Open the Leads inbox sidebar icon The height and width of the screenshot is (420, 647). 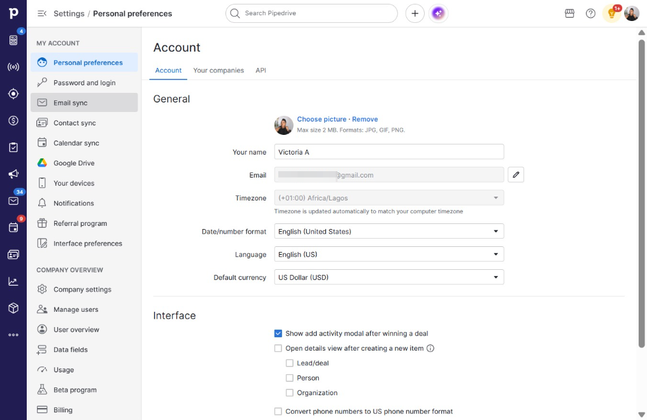pos(13,40)
